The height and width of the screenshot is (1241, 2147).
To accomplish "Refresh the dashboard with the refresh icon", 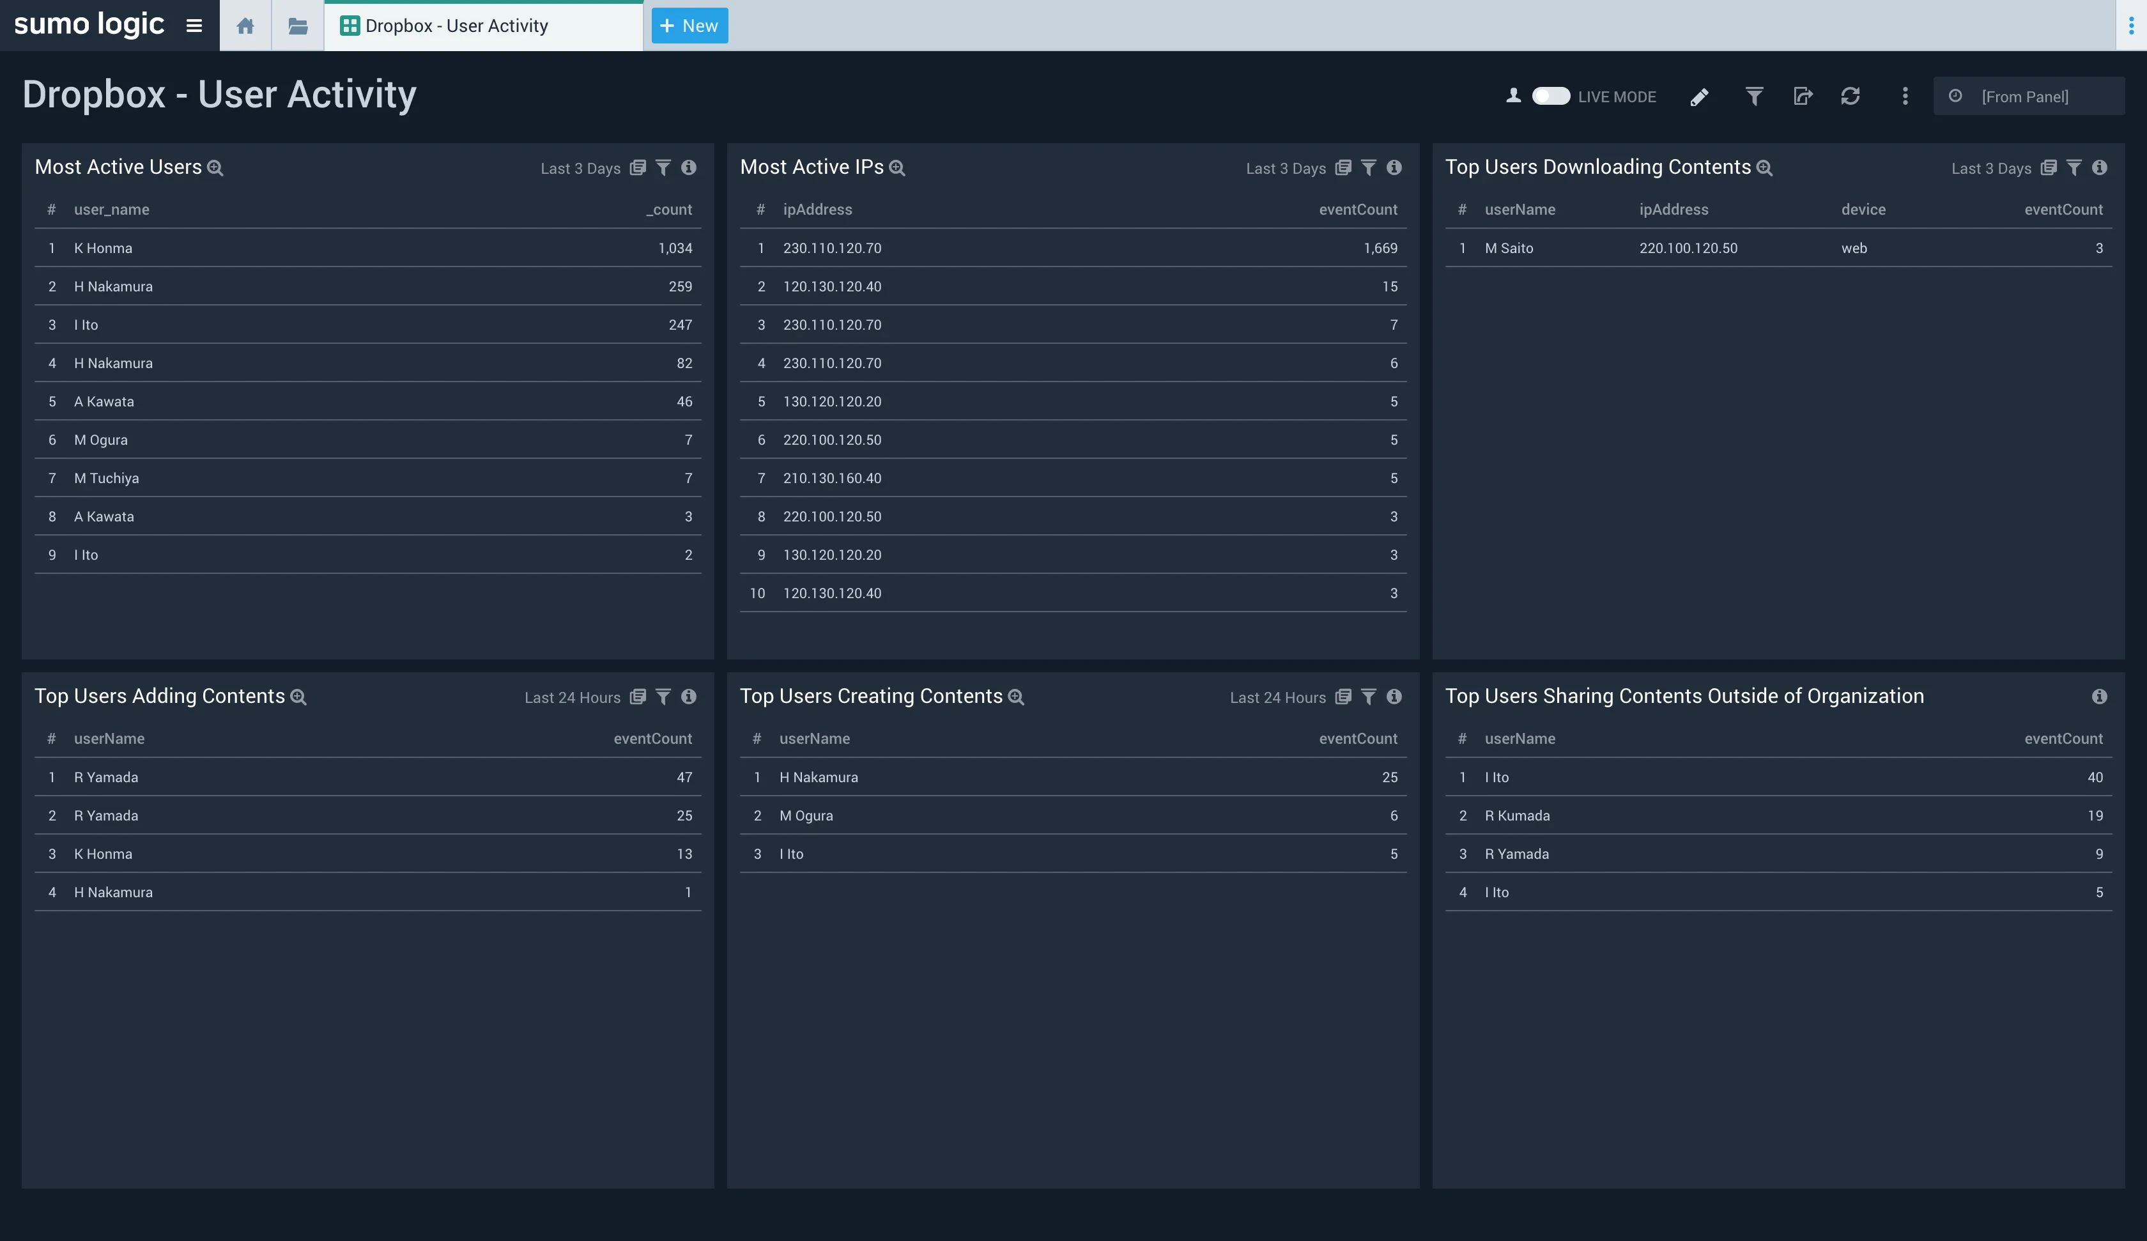I will (x=1851, y=96).
